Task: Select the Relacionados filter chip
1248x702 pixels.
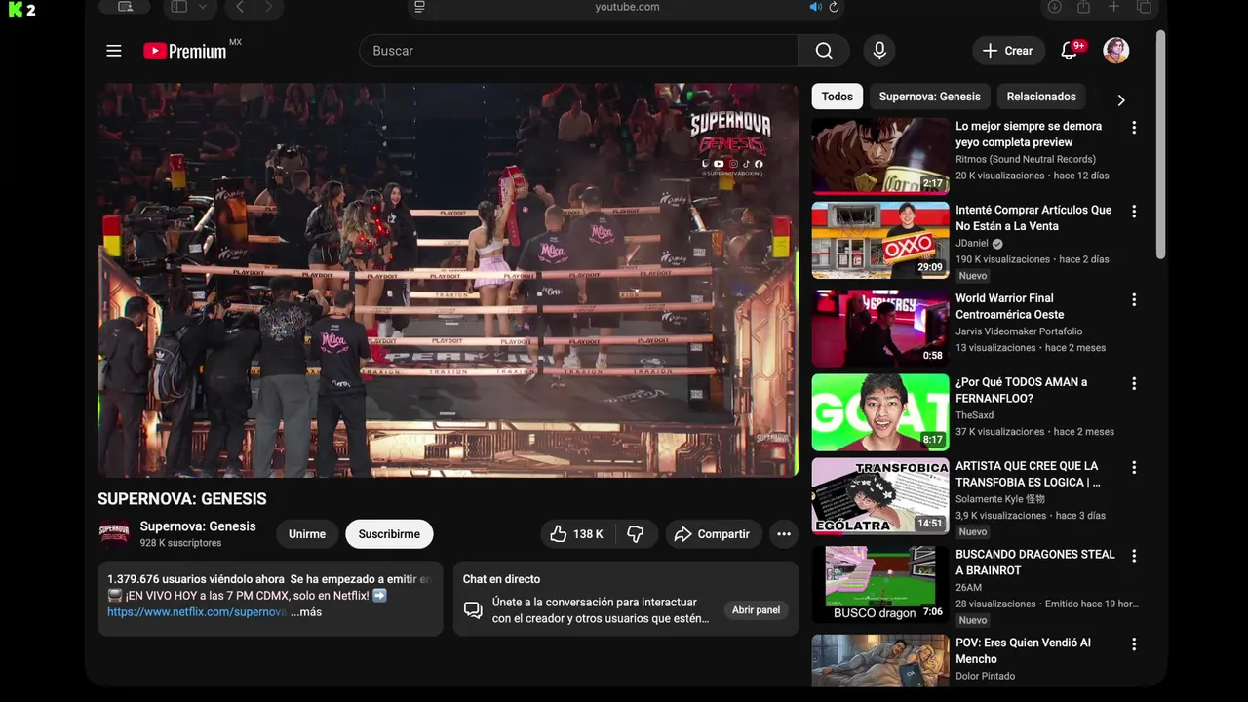Action: coord(1041,97)
